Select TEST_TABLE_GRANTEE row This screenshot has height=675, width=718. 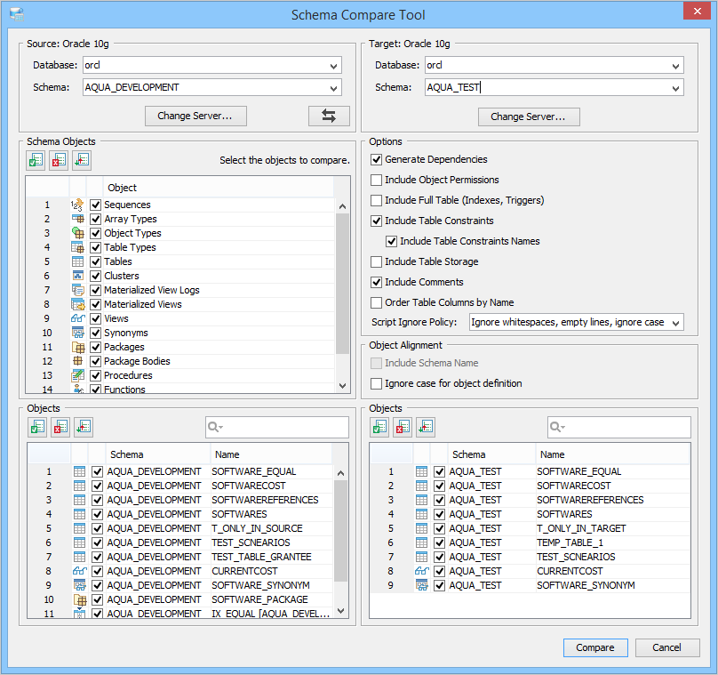pyautogui.click(x=180, y=557)
